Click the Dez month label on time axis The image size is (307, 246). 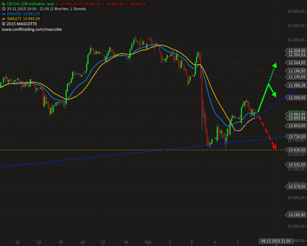coord(148,242)
